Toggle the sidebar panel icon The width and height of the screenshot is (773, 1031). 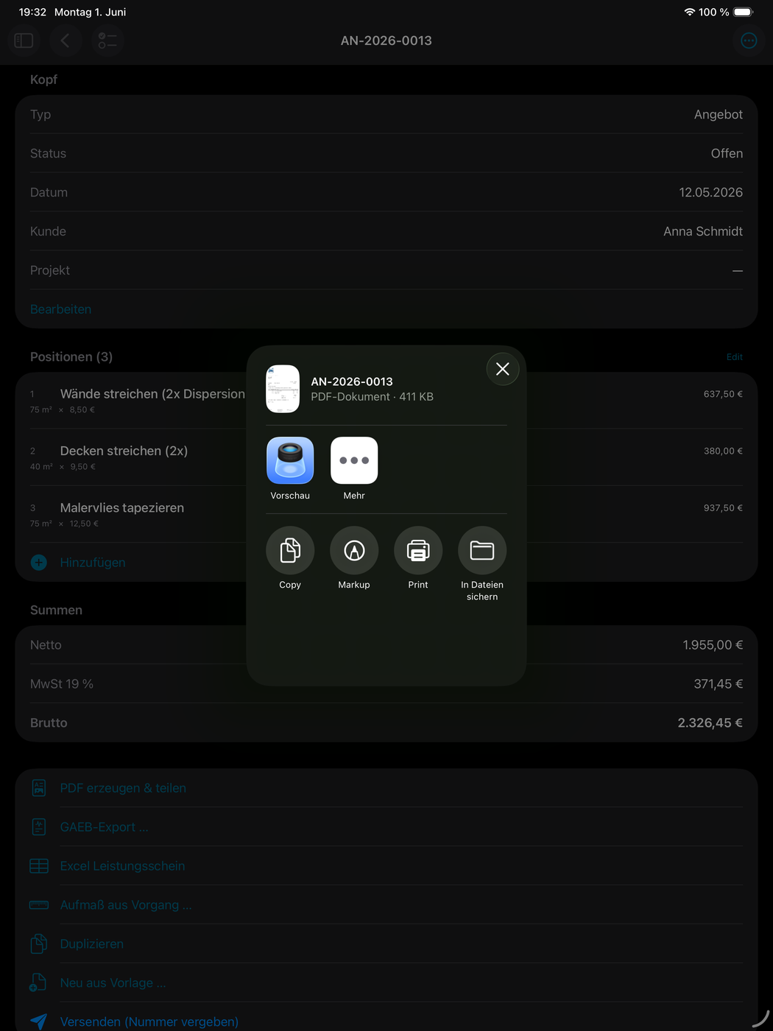pos(24,41)
